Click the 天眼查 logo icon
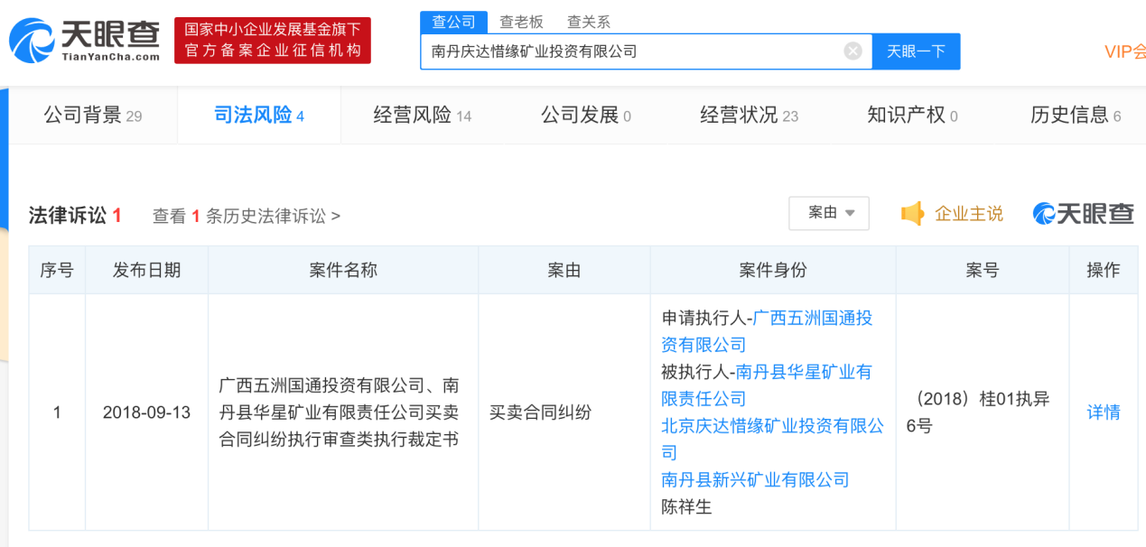Image resolution: width=1146 pixels, height=547 pixels. pyautogui.click(x=84, y=41)
